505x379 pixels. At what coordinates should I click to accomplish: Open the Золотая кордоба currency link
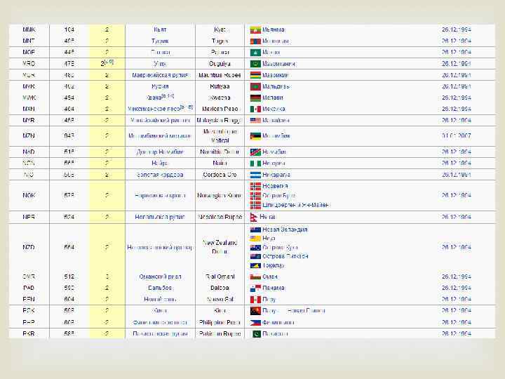click(x=160, y=175)
